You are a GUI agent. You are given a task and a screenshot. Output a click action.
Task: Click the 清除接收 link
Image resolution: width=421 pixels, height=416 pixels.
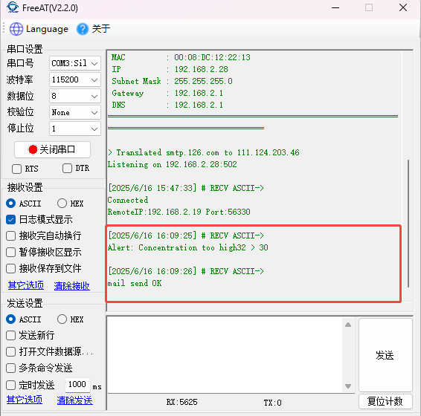click(71, 286)
